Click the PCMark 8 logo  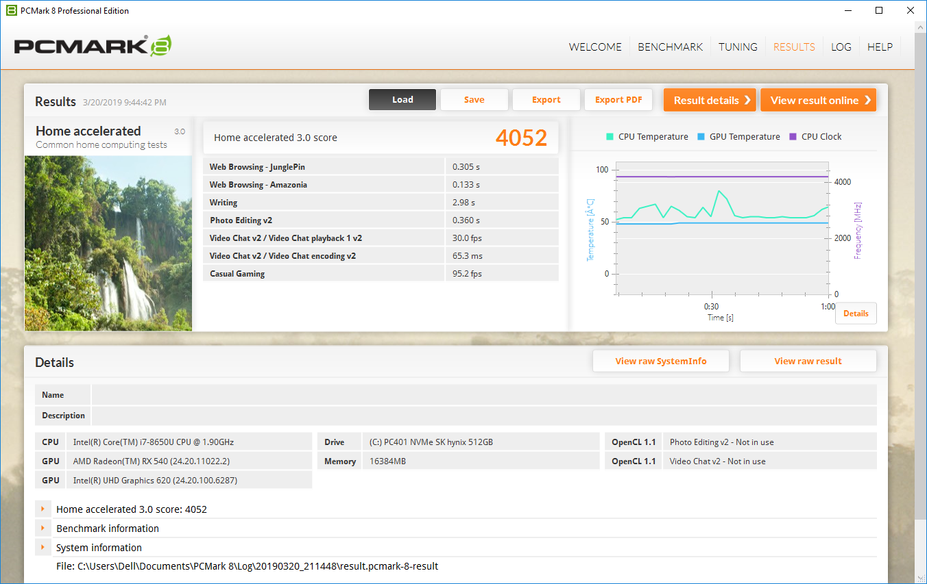click(x=93, y=46)
